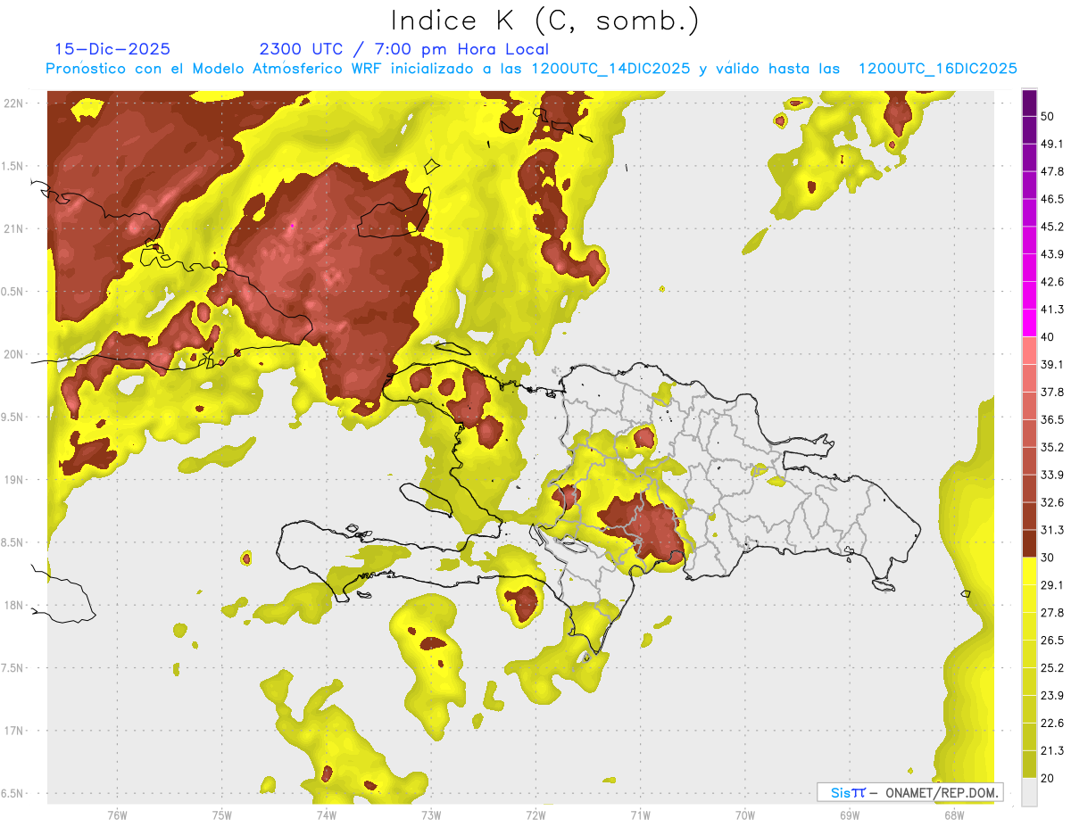Click the colorbar value 41.3

tap(1053, 310)
